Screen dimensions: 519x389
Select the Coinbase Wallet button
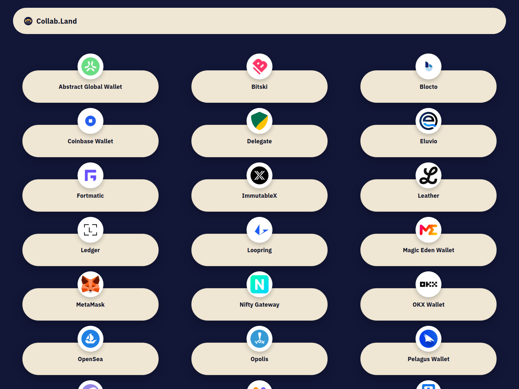pyautogui.click(x=91, y=141)
